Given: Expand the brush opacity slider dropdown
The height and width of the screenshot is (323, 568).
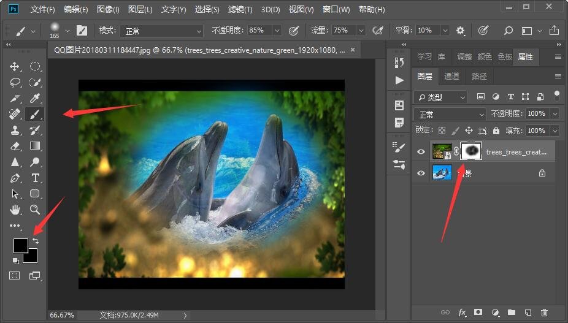Looking at the screenshot, I should 277,31.
